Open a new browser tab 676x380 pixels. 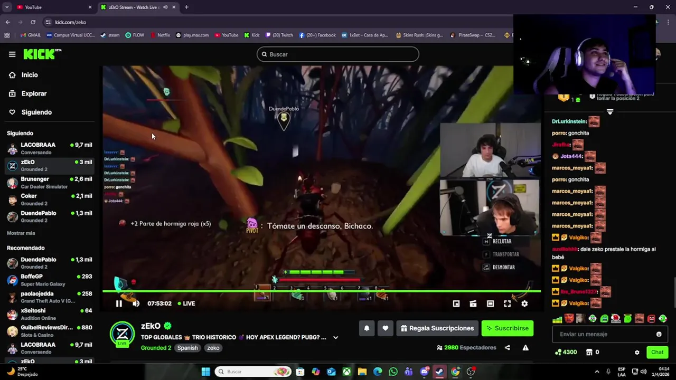[186, 7]
